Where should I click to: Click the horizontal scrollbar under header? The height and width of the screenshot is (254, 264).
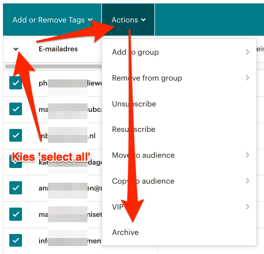click(x=53, y=66)
